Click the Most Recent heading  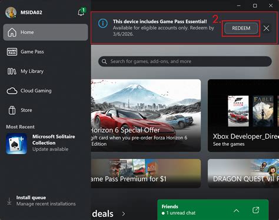[20, 127]
